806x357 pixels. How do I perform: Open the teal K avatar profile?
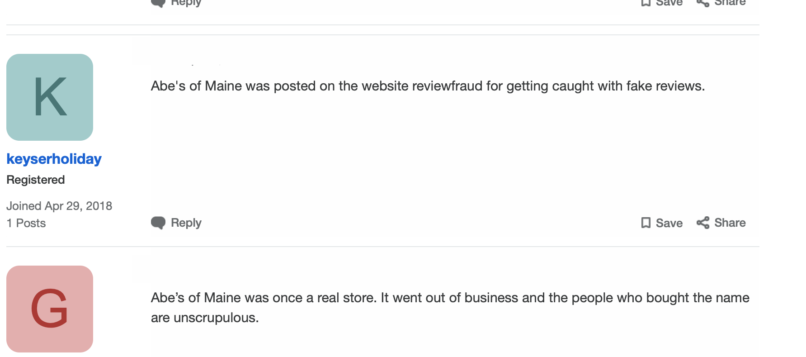(50, 97)
